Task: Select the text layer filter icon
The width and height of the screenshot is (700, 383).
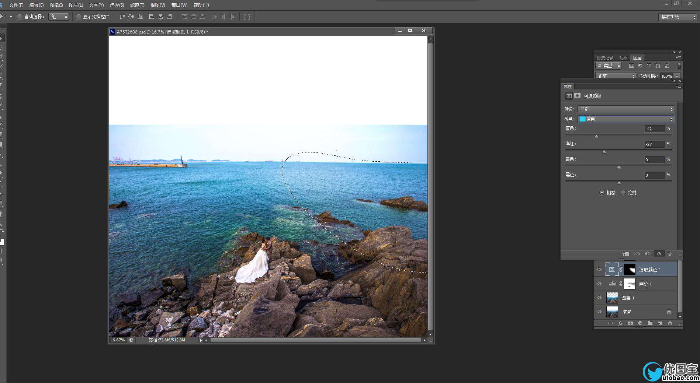Action: coord(649,66)
